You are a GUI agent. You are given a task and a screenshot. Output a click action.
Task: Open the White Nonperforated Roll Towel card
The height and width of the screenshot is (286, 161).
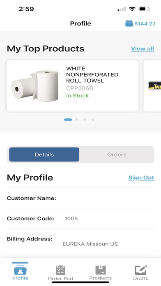coord(73,86)
